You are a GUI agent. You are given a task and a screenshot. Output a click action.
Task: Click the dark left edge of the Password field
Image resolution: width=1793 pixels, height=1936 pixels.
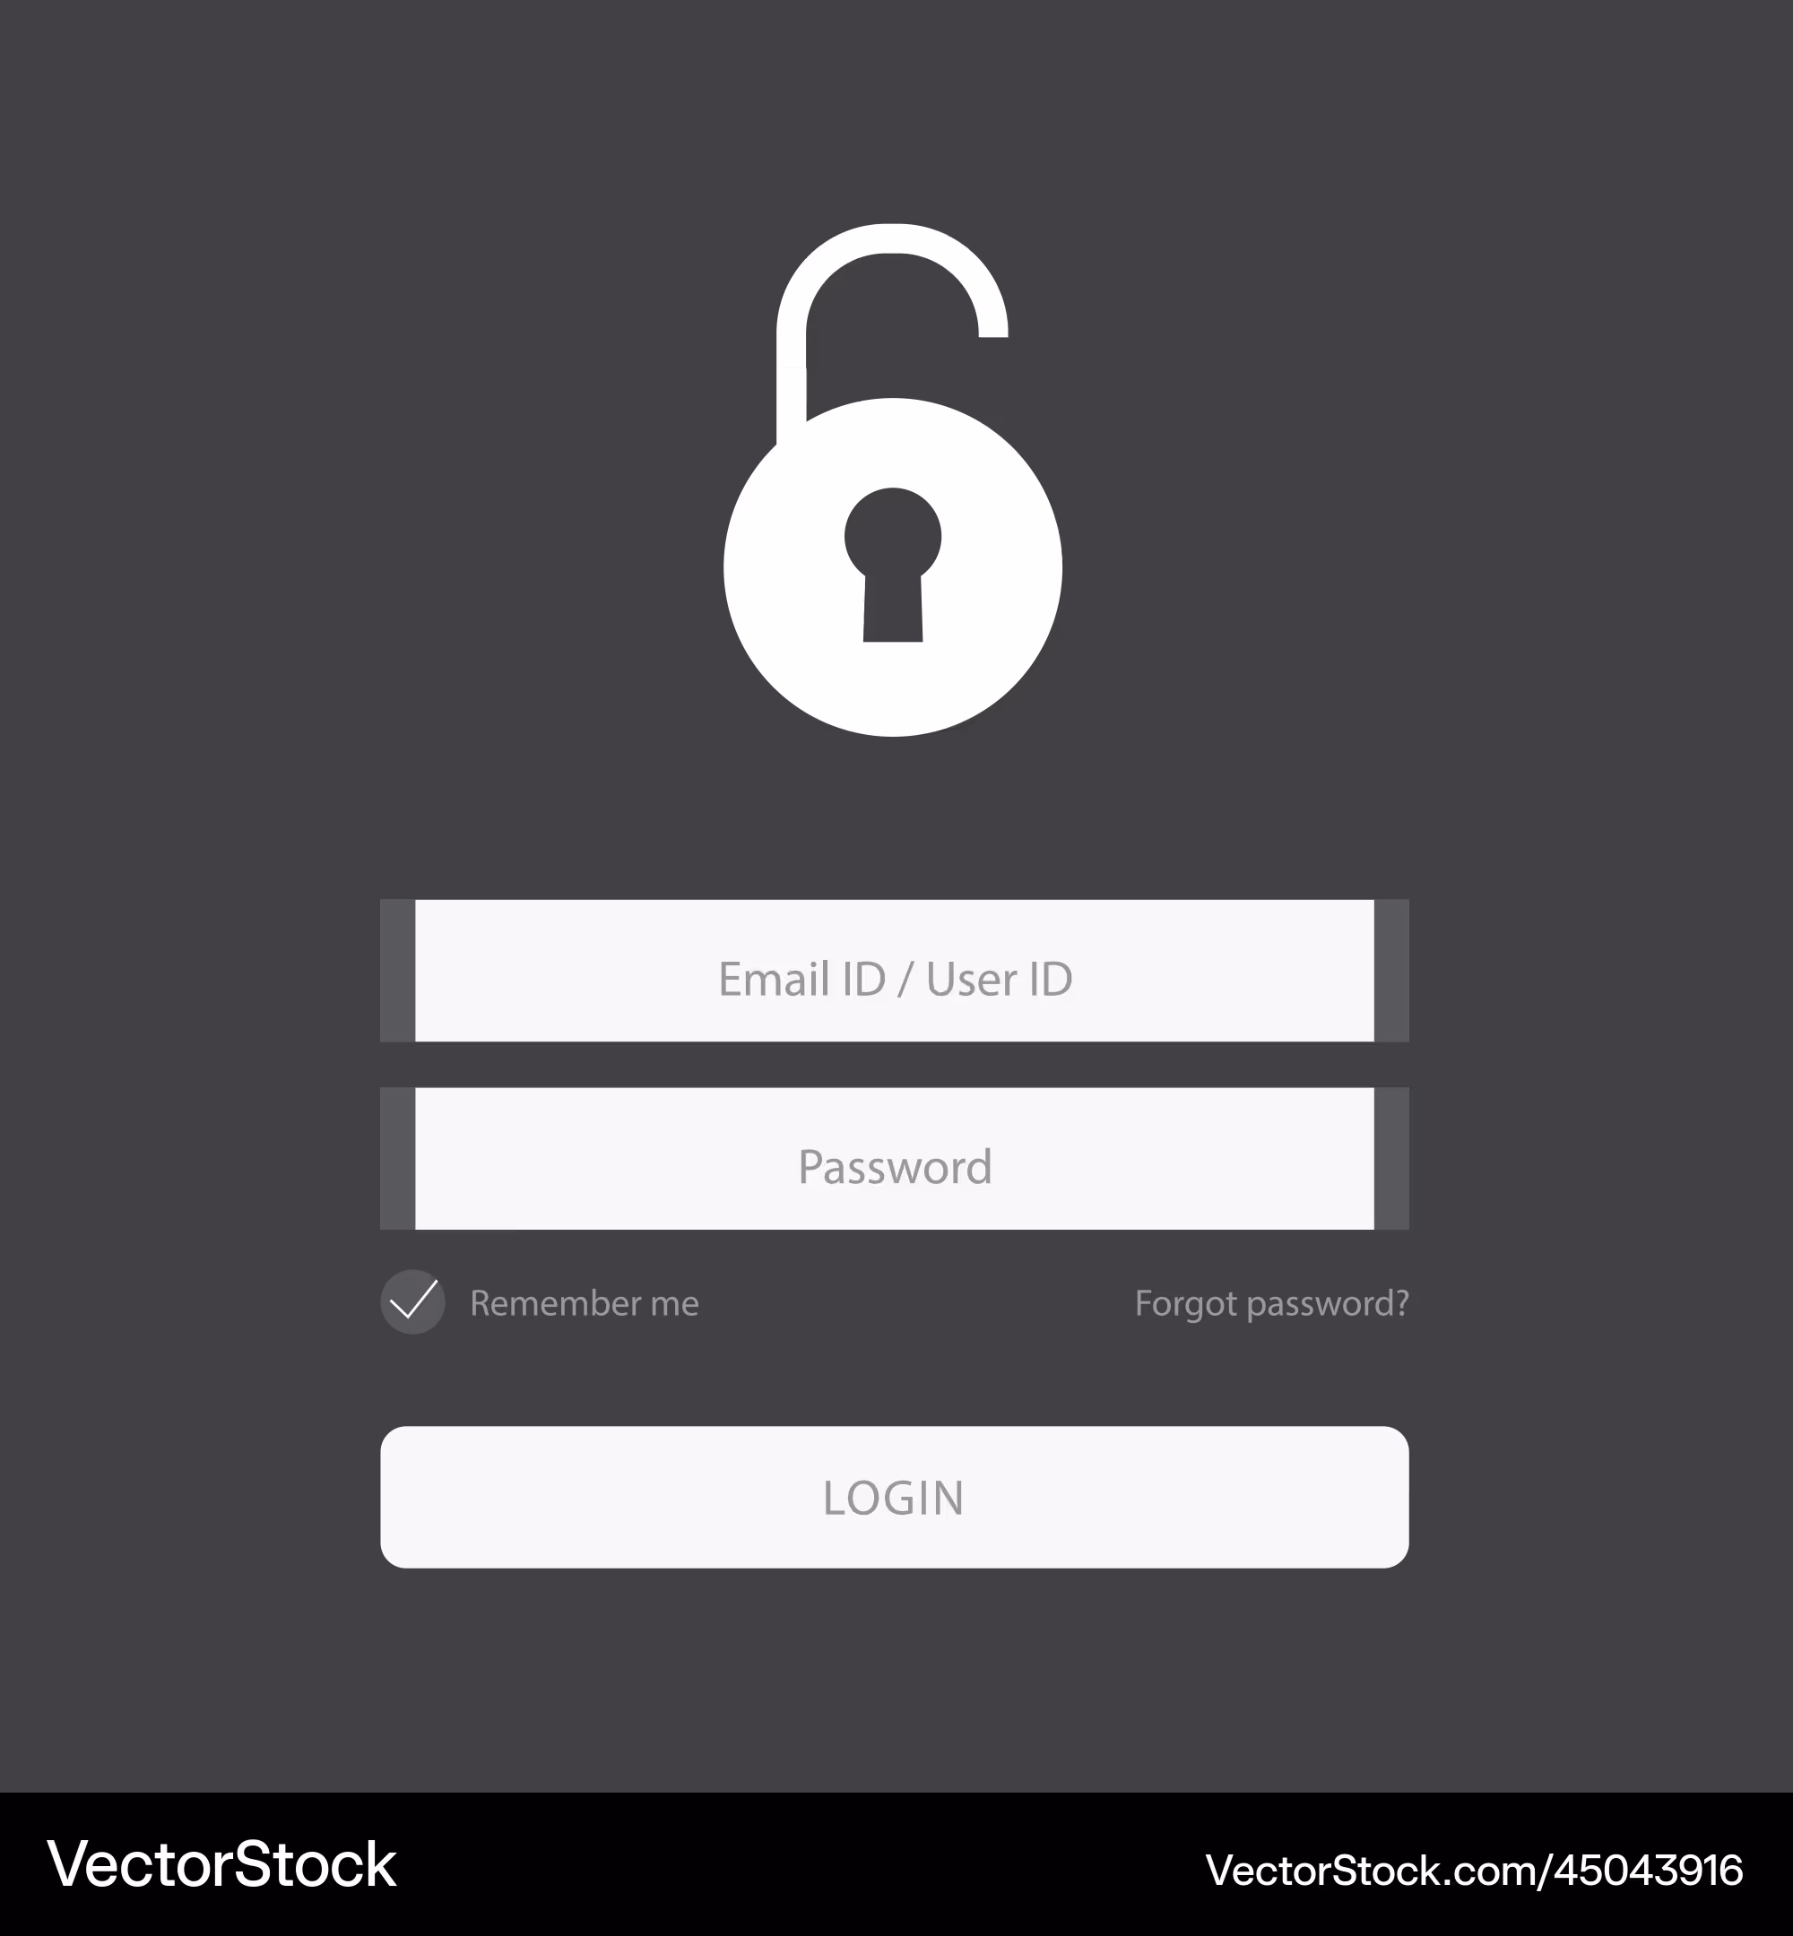pos(398,1158)
